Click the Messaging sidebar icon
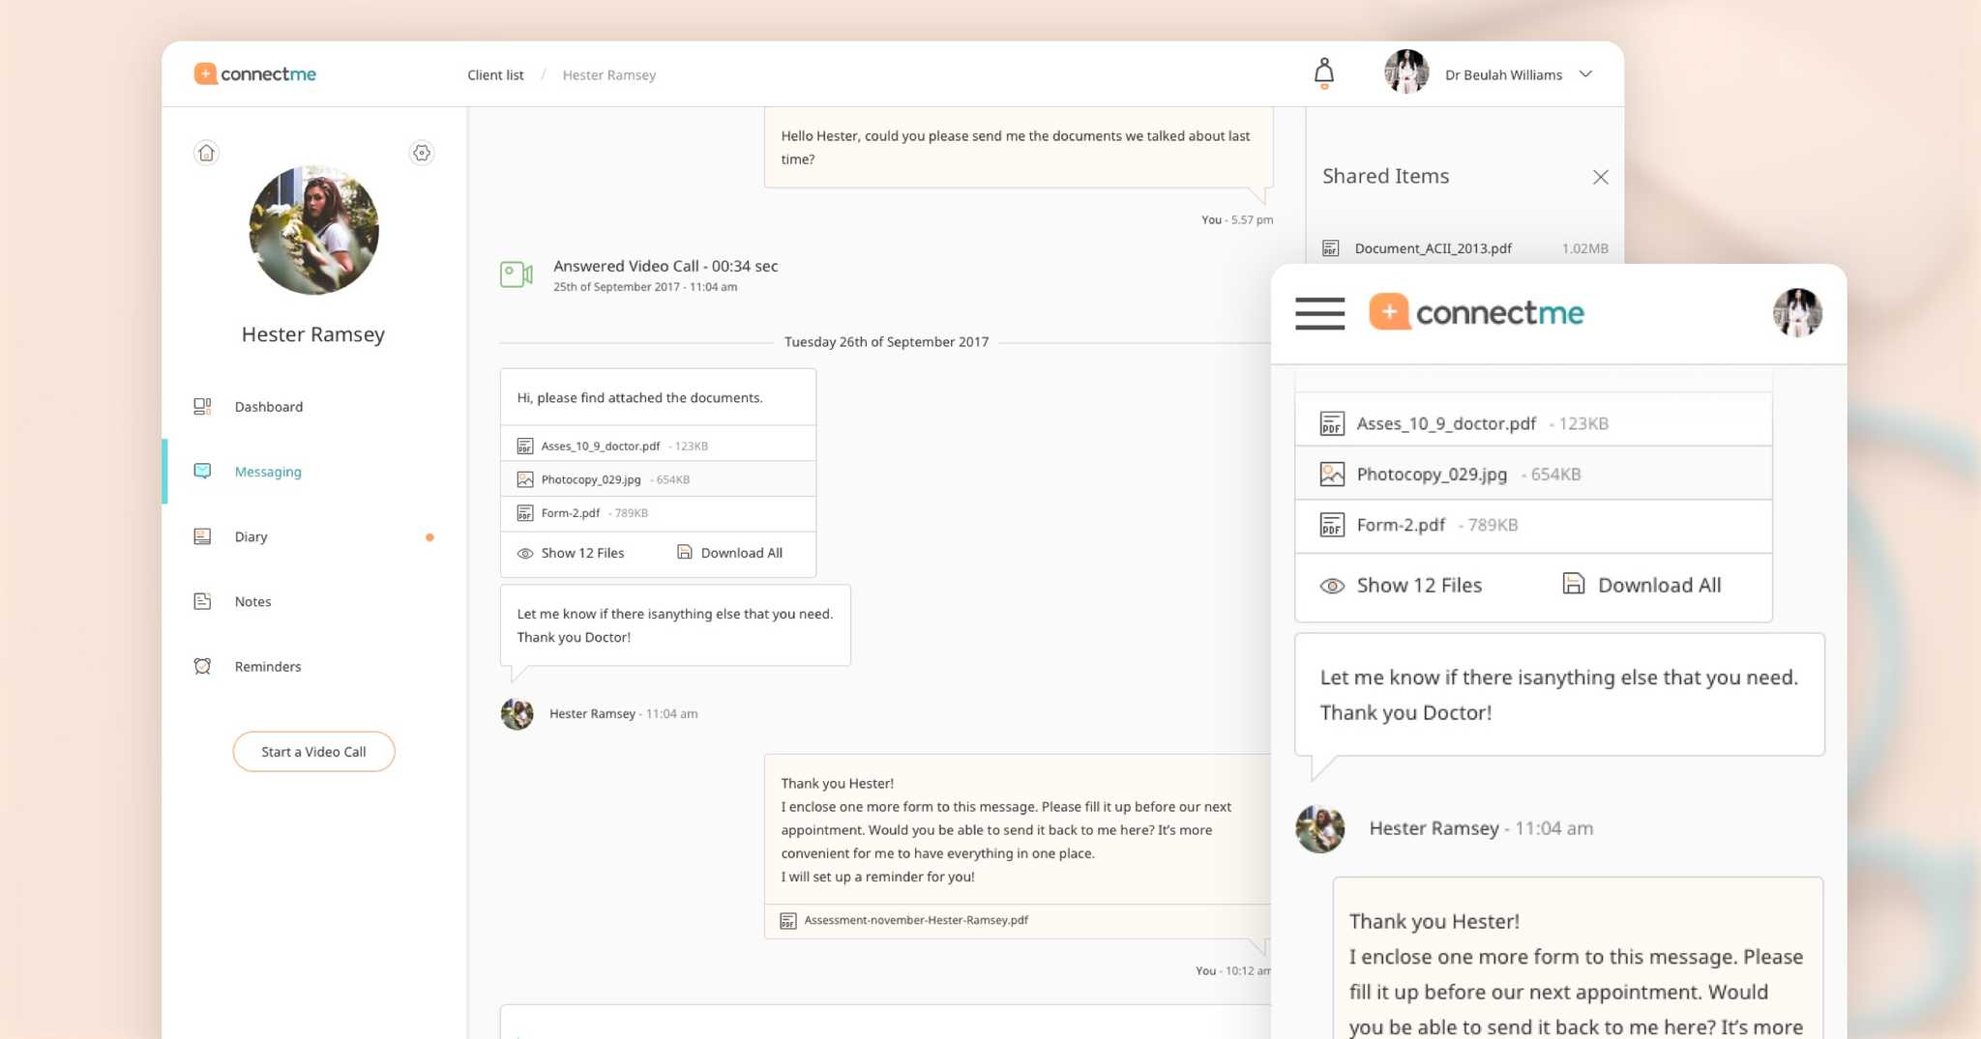Image resolution: width=1981 pixels, height=1039 pixels. click(x=202, y=472)
